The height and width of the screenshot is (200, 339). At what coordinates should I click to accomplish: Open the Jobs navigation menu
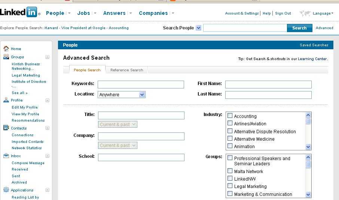[x=84, y=13]
